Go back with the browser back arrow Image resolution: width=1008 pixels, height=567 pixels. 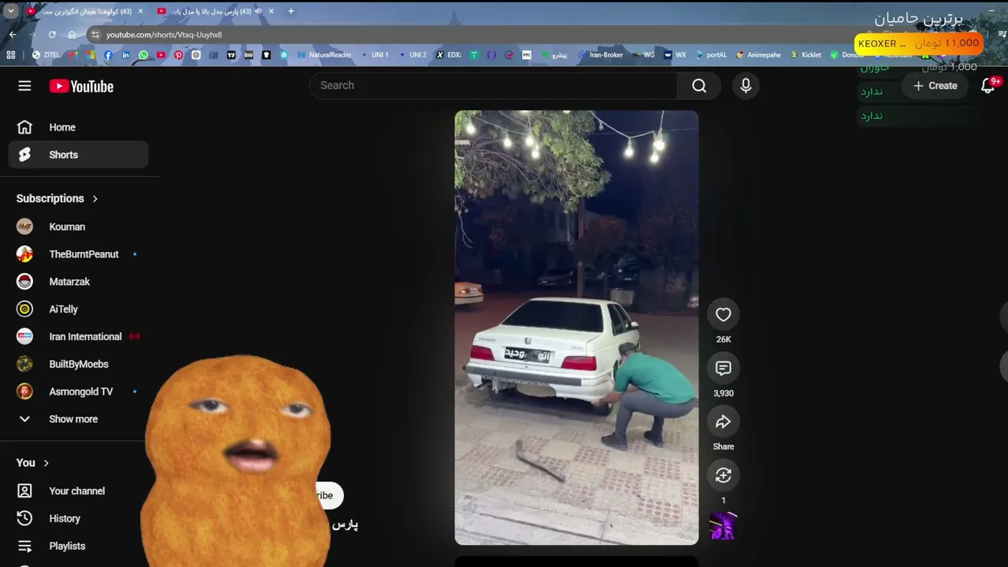13,35
